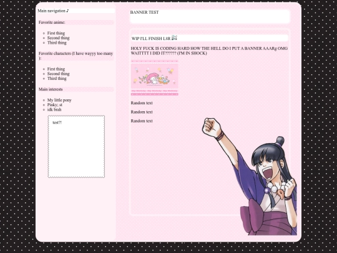This screenshot has width=337, height=253.
Task: Click "First thing" under Favorite anime
Action: [56, 33]
